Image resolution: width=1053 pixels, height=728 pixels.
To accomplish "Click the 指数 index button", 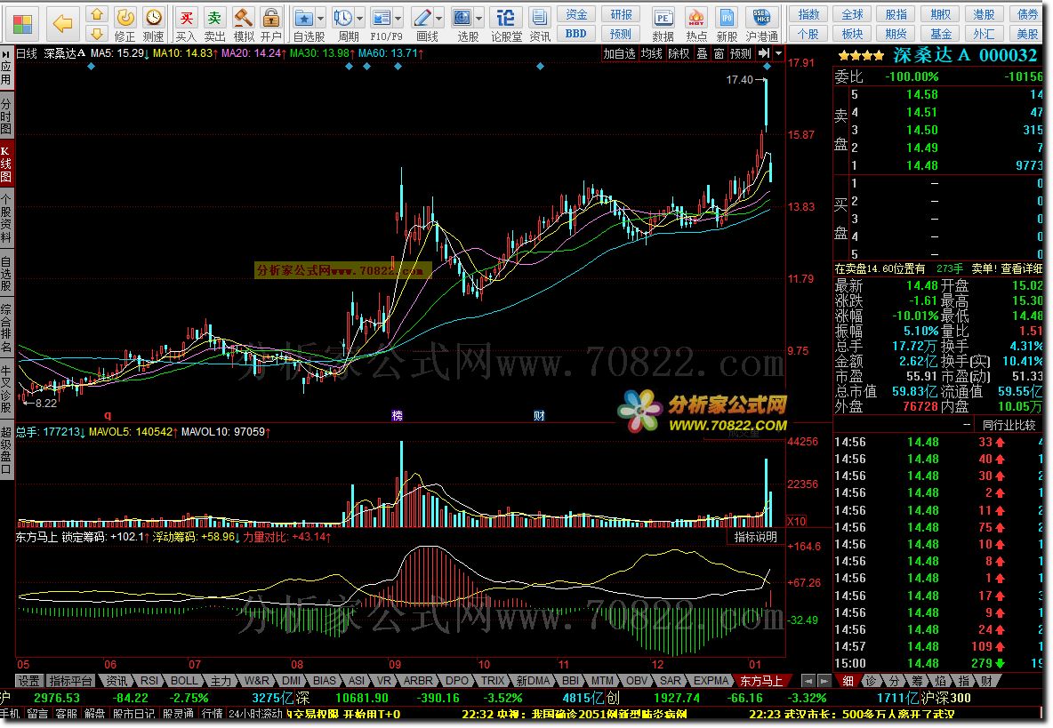I will point(808,14).
